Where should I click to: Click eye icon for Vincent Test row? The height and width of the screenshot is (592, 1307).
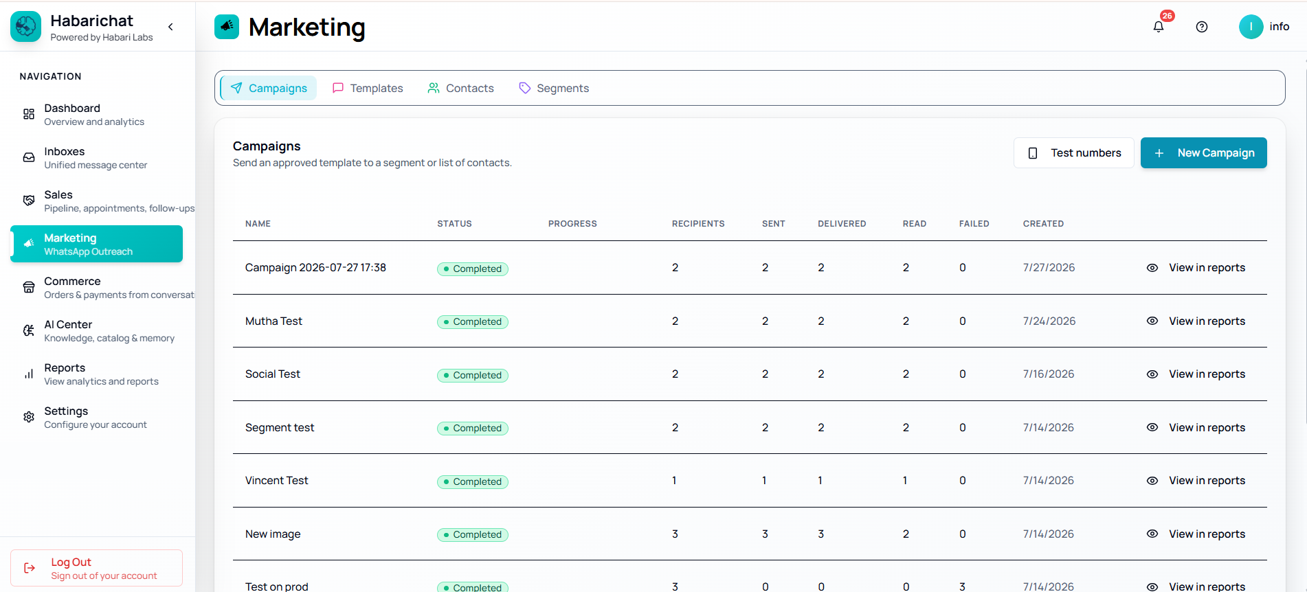1152,481
